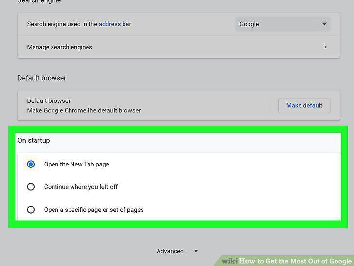354x266 pixels.
Task: Open the search engine dropdown showing Google
Action: [x=283, y=24]
